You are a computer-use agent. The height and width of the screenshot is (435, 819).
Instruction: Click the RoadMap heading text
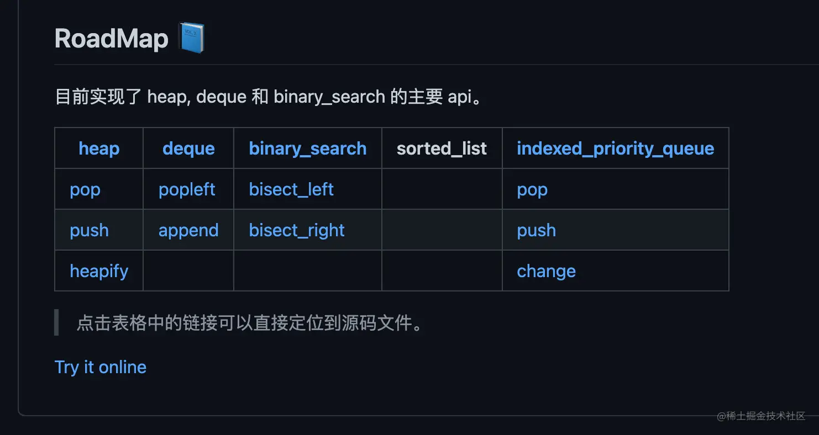click(x=112, y=39)
